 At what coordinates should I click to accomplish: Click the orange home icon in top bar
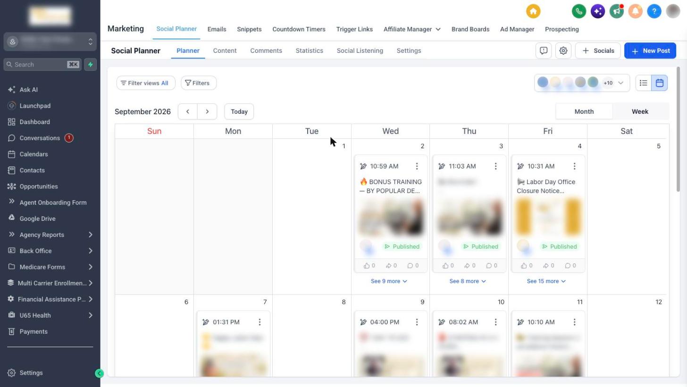coord(533,11)
